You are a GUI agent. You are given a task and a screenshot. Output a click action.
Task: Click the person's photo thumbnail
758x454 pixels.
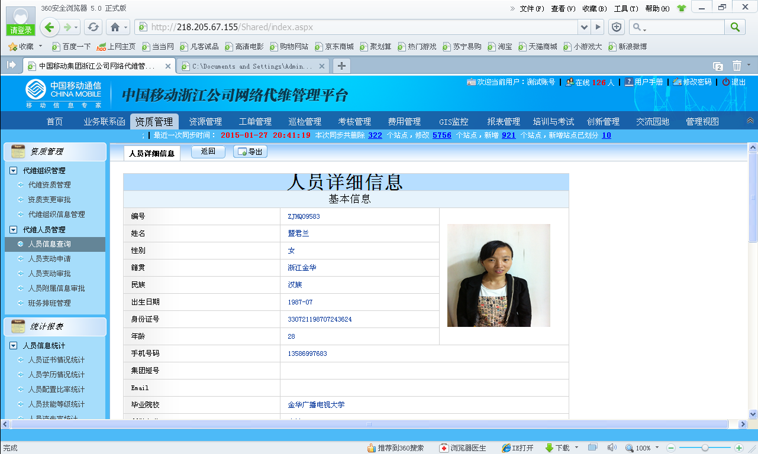point(499,275)
